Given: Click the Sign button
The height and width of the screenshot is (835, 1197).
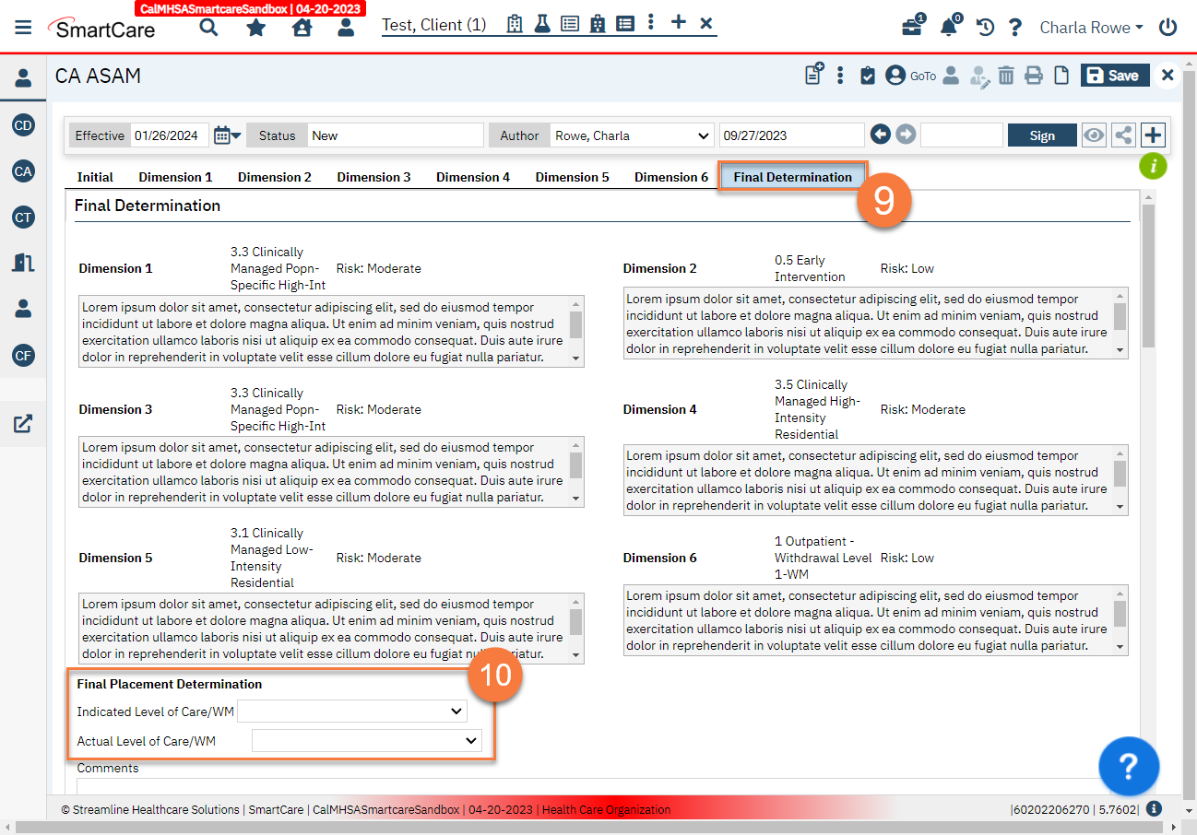Looking at the screenshot, I should pyautogui.click(x=1042, y=135).
